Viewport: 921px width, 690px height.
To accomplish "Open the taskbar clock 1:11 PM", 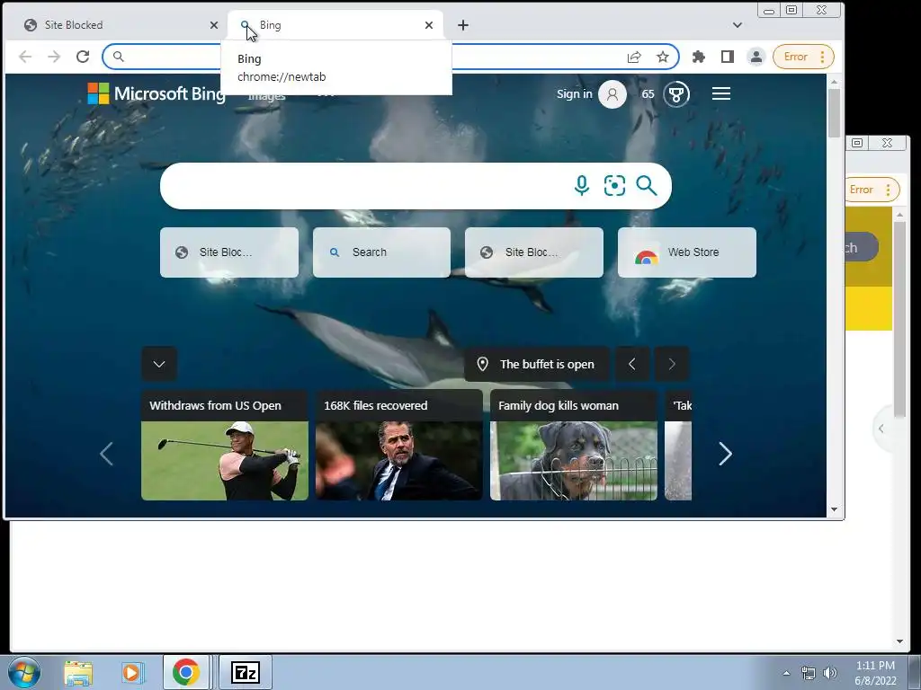I will click(875, 673).
